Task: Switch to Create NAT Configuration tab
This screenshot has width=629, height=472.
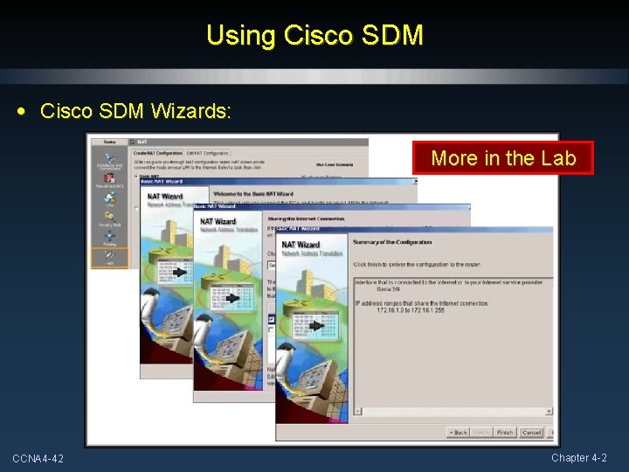Action: [157, 153]
